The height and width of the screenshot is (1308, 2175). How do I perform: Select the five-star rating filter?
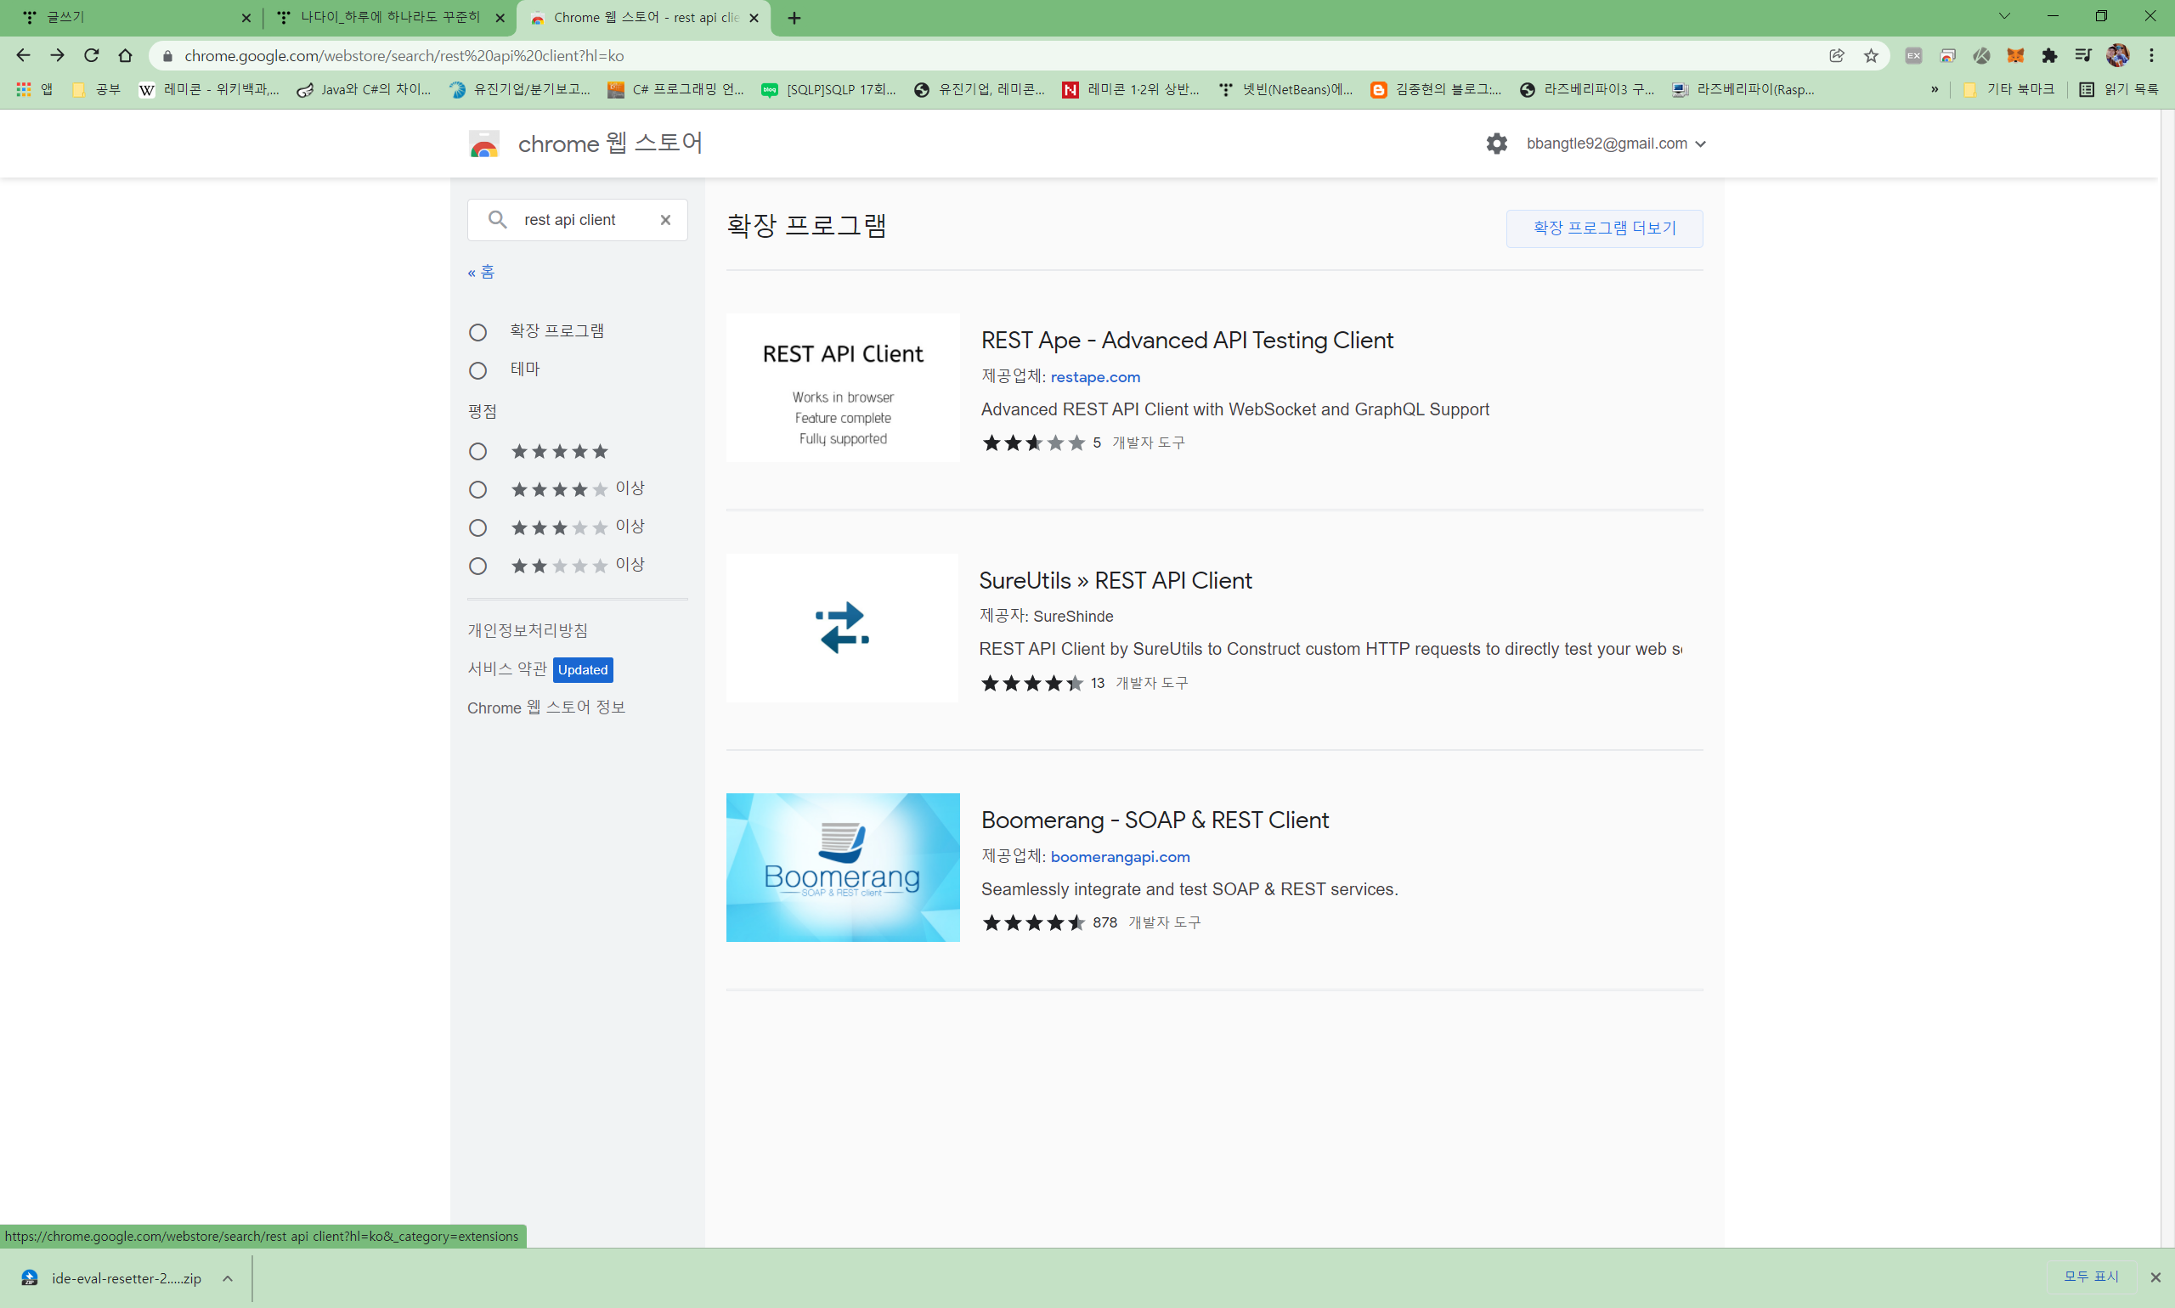[x=477, y=451]
